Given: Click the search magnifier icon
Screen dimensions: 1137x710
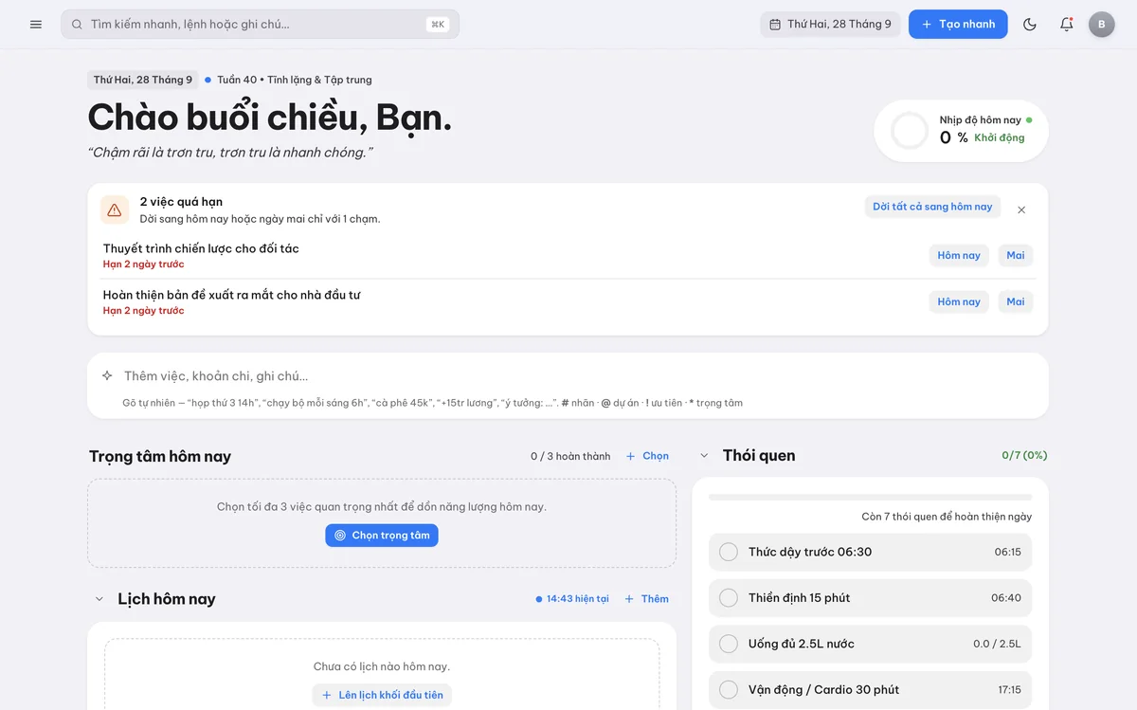Looking at the screenshot, I should [x=77, y=25].
